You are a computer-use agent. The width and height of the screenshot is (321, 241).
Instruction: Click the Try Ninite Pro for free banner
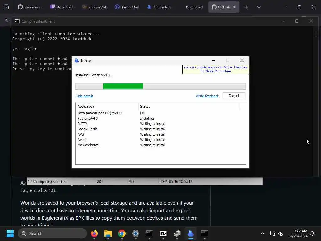coord(216,69)
